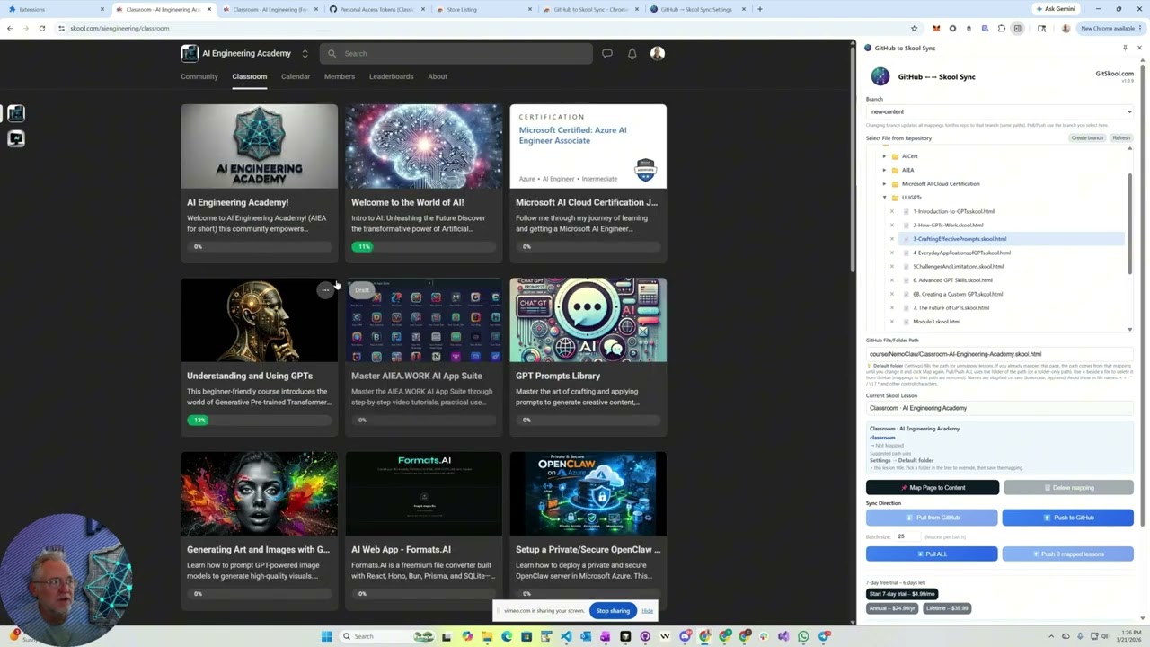Bookmark this page with the star icon
Image resolution: width=1150 pixels, height=647 pixels.
(914, 28)
